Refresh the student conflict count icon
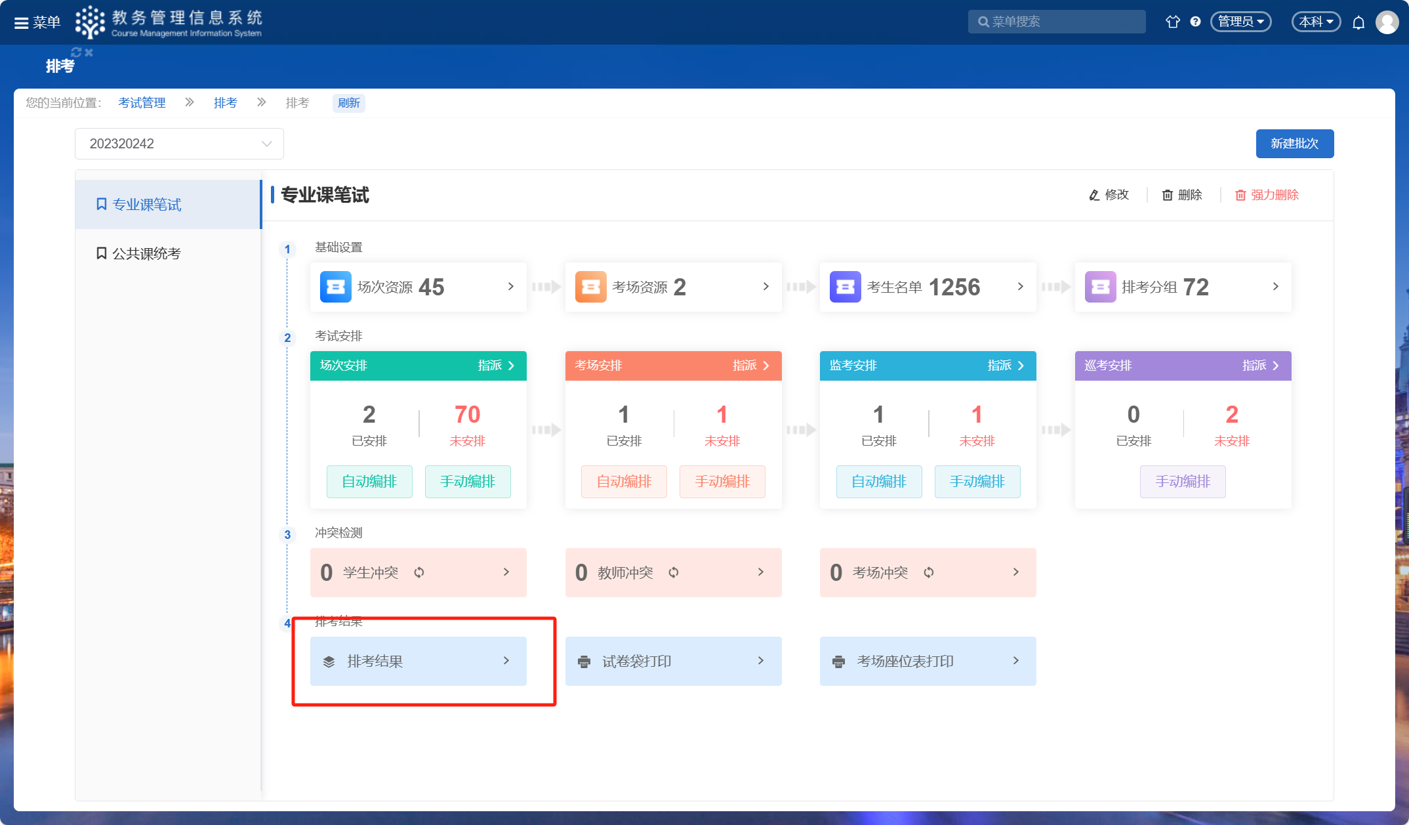This screenshot has height=825, width=1409. (419, 572)
